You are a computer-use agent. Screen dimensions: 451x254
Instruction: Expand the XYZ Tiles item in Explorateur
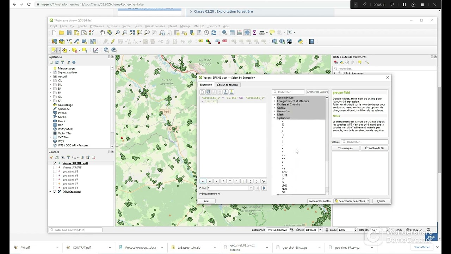click(x=50, y=137)
